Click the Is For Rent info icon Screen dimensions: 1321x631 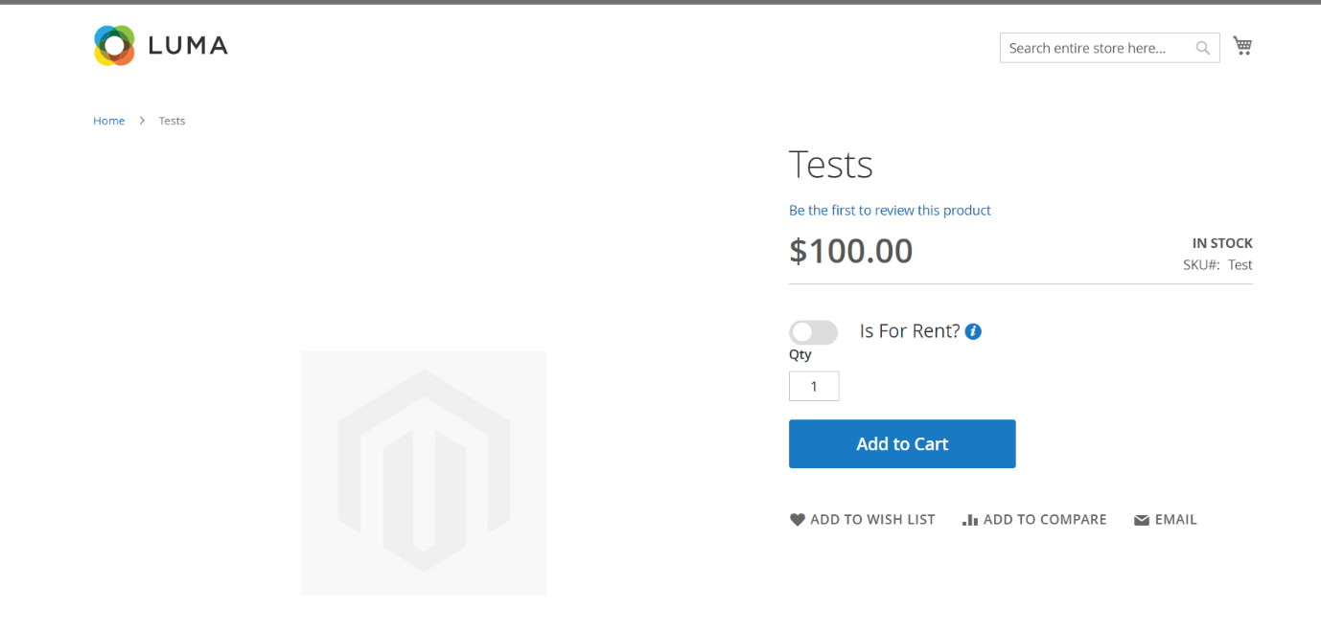pos(973,331)
